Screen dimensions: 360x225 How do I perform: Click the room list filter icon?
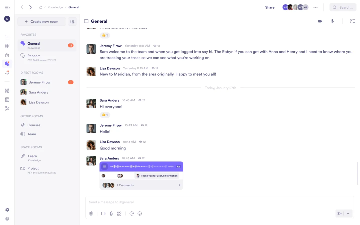(x=72, y=22)
